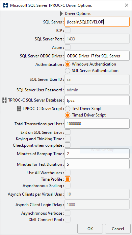Select SQL Server Authentication radio button
Viewport: 132px width, 235px height.
pyautogui.click(x=68, y=71)
